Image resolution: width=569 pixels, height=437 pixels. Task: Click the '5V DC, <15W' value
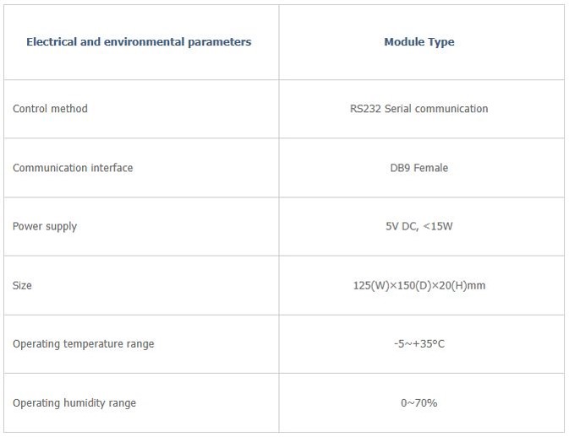[x=419, y=226]
